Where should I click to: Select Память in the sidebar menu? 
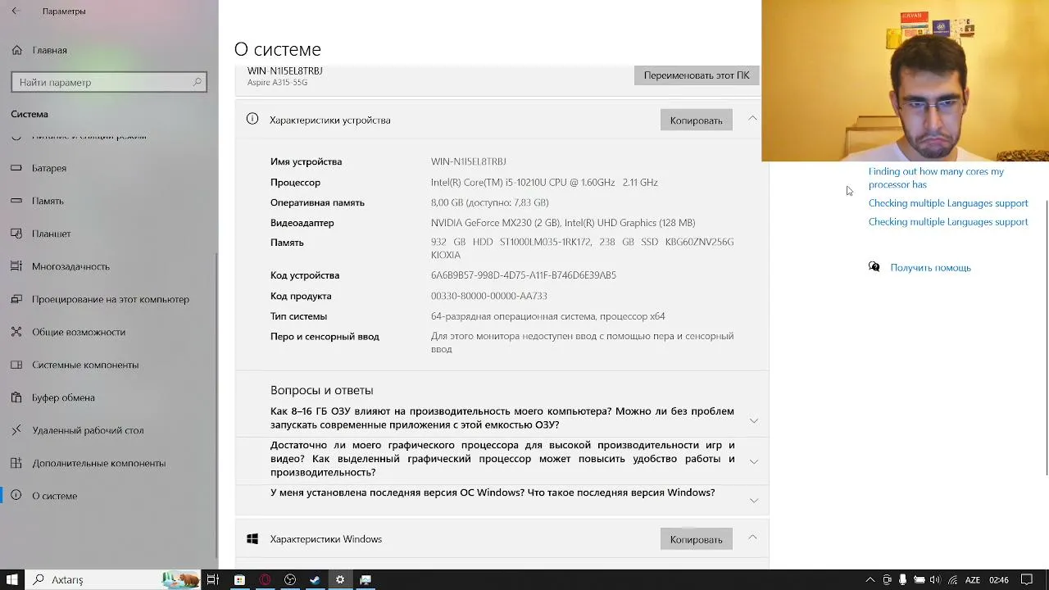[48, 201]
